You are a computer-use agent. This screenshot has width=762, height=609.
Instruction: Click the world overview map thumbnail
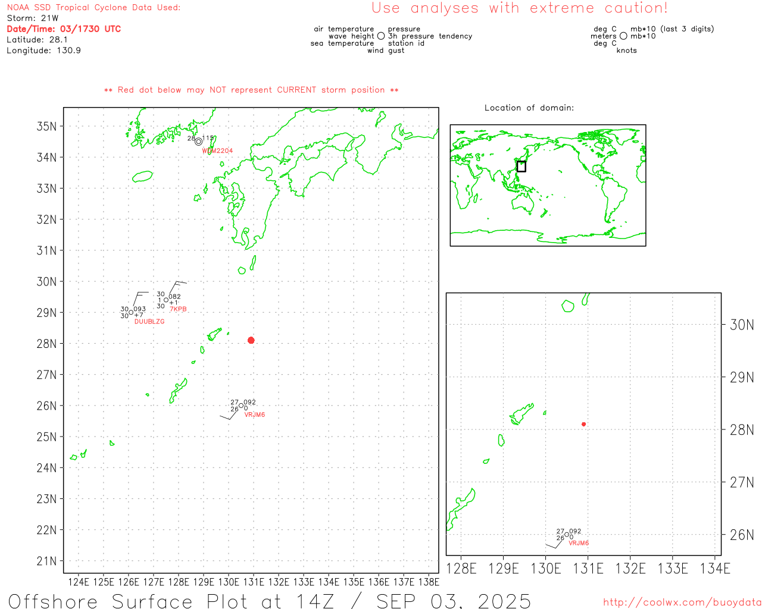tap(548, 185)
